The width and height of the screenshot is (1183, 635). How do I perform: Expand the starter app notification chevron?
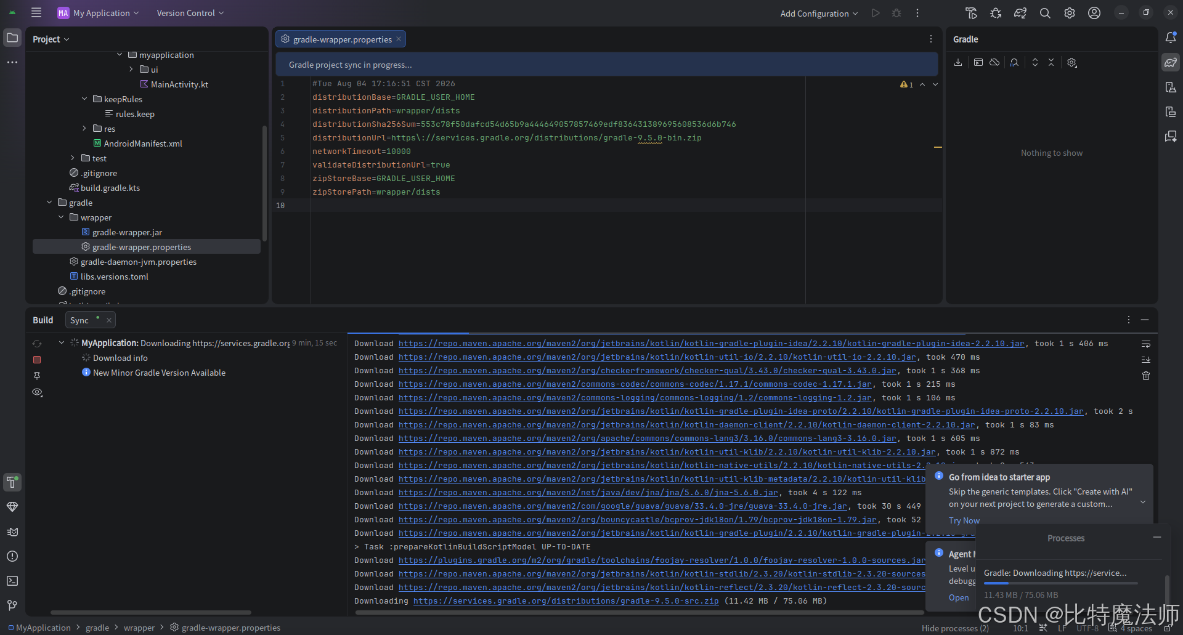pyautogui.click(x=1143, y=503)
